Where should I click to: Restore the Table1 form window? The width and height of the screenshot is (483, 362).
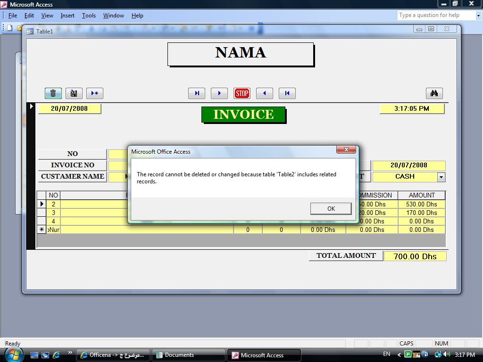point(431,29)
